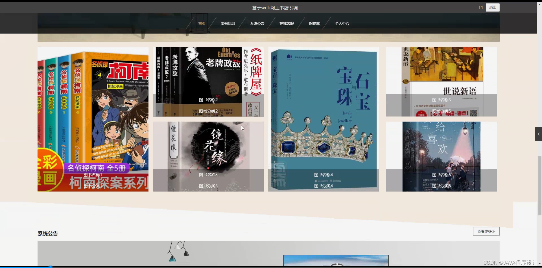Image resolution: width=542 pixels, height=268 pixels.
Task: Open the 名侦探柯南 book cover card
Action: 93,119
